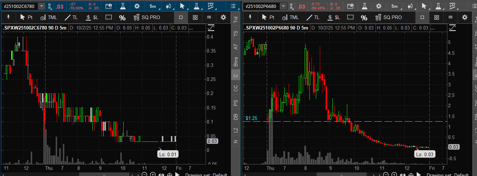Screen dimensions: 477x176
Task: Open drawing toolbar settings gear on C6780
Action: [x=224, y=17]
